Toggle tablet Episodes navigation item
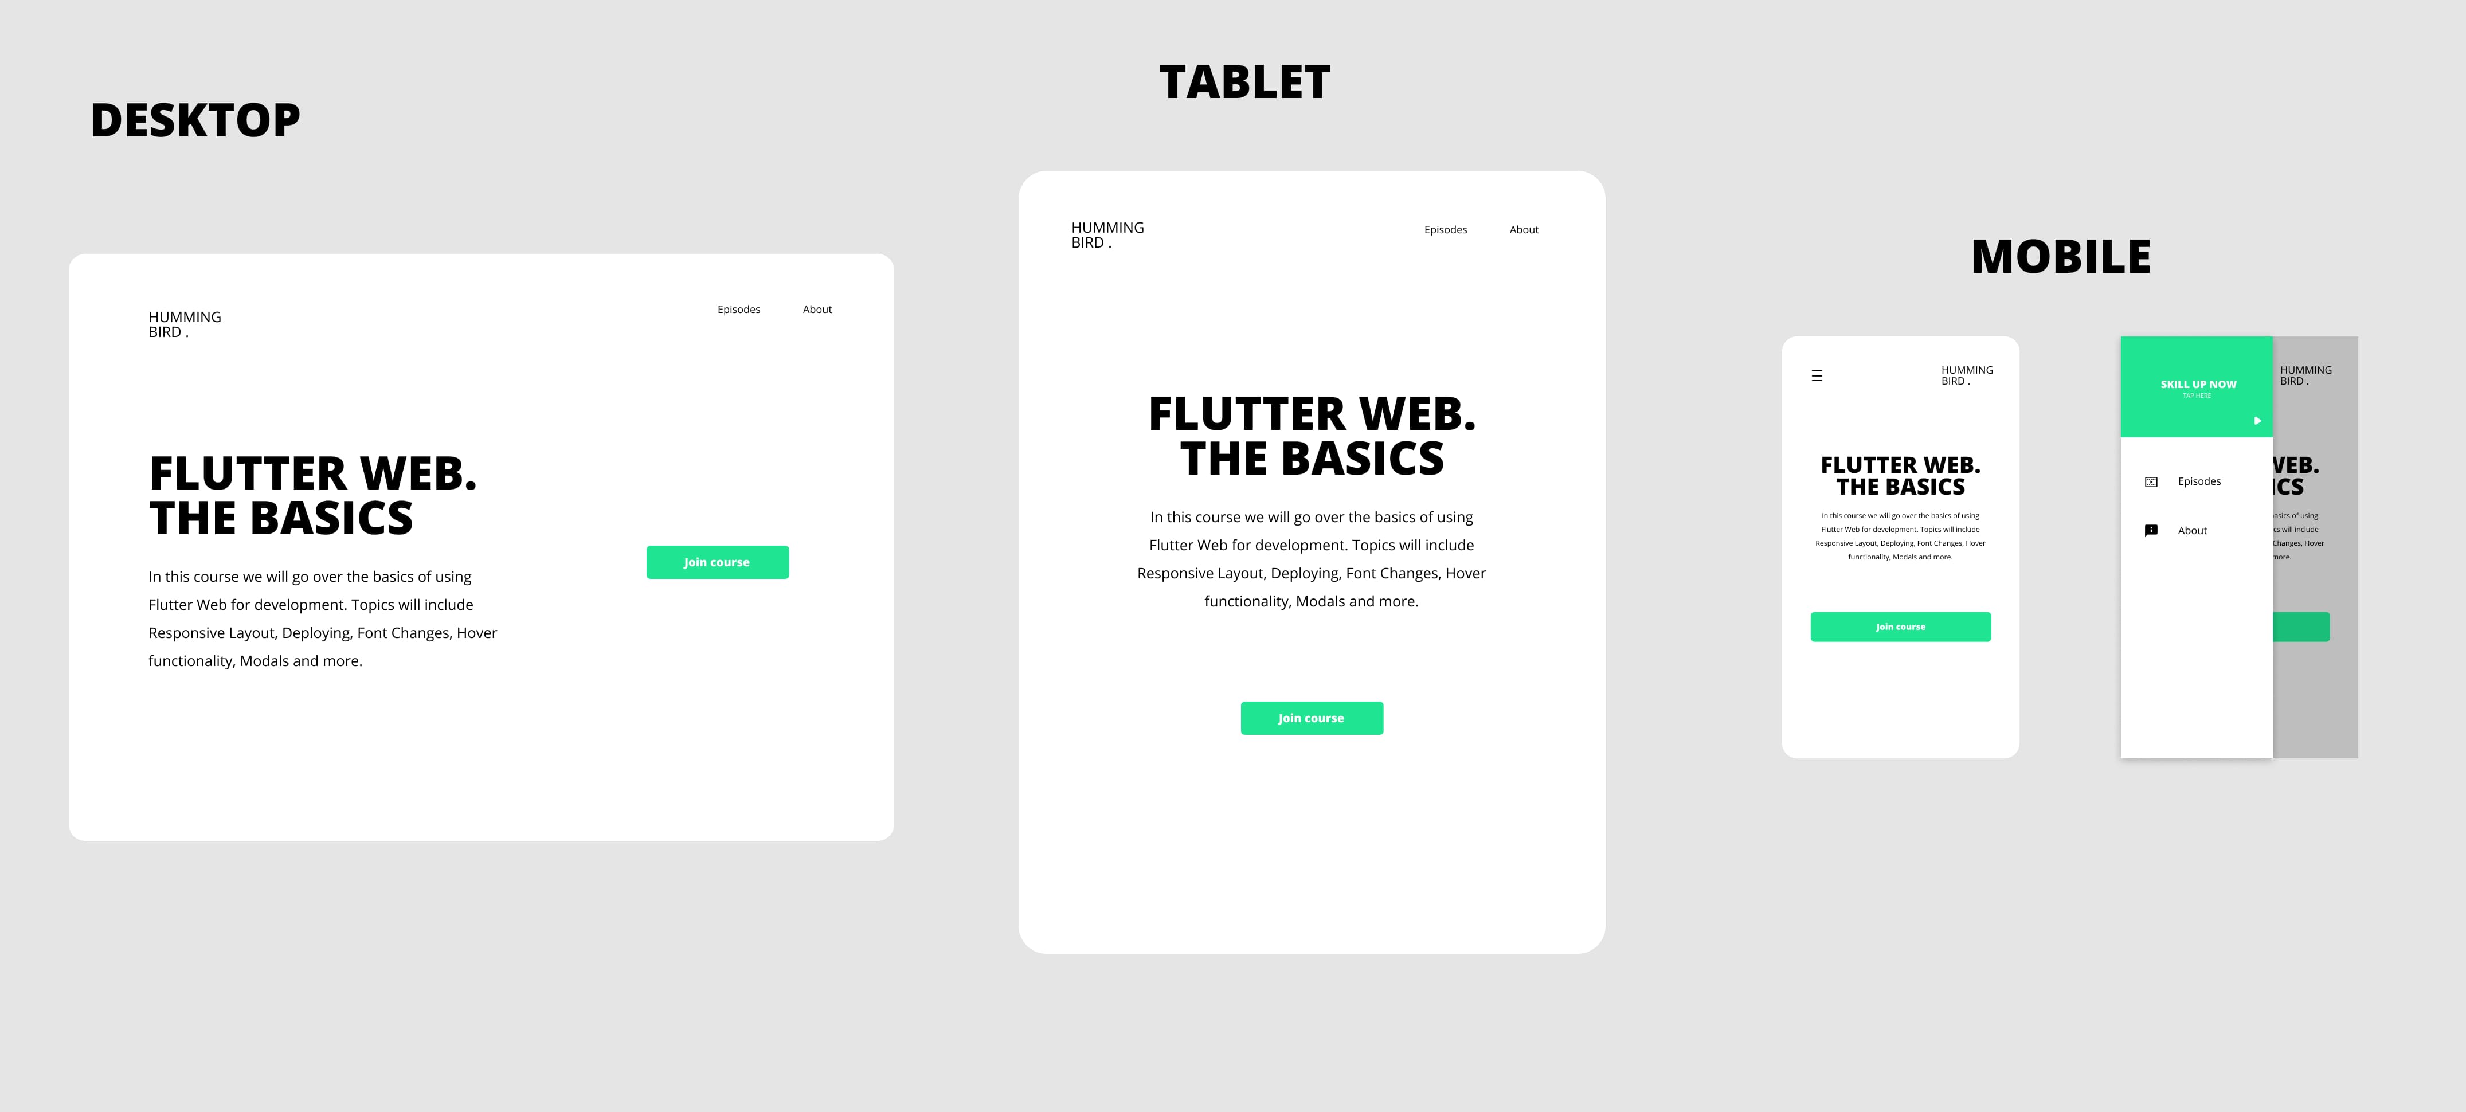This screenshot has width=2466, height=1112. click(x=1441, y=230)
